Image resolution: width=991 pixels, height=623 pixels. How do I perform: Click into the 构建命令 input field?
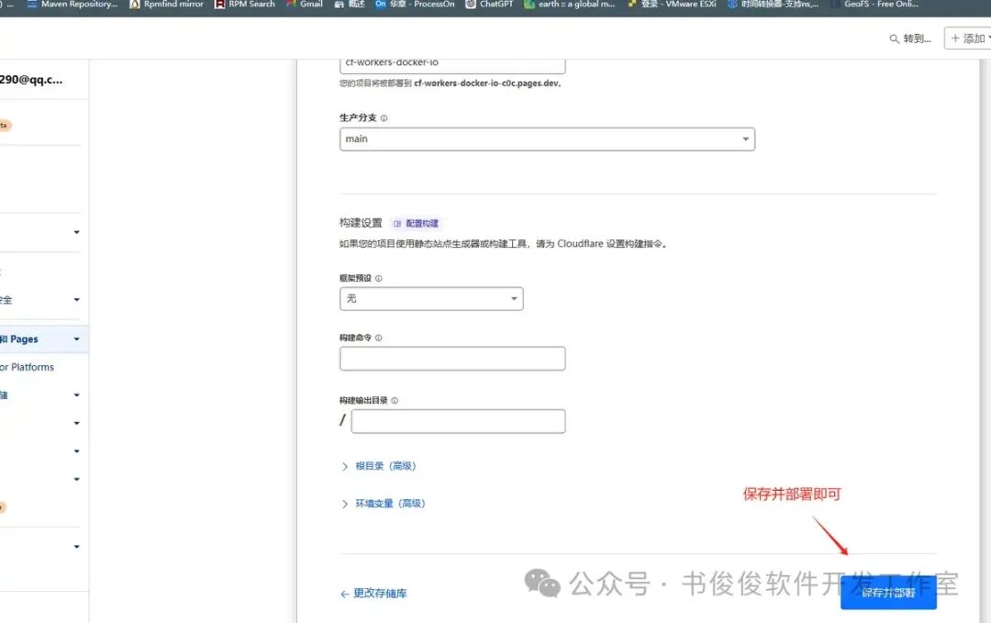(x=452, y=359)
